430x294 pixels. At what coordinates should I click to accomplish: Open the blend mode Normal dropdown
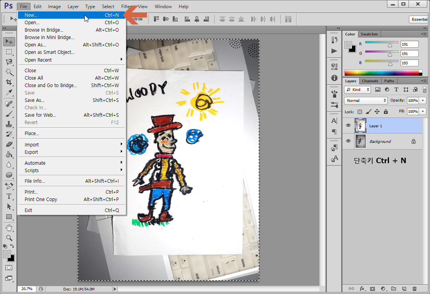coord(366,101)
